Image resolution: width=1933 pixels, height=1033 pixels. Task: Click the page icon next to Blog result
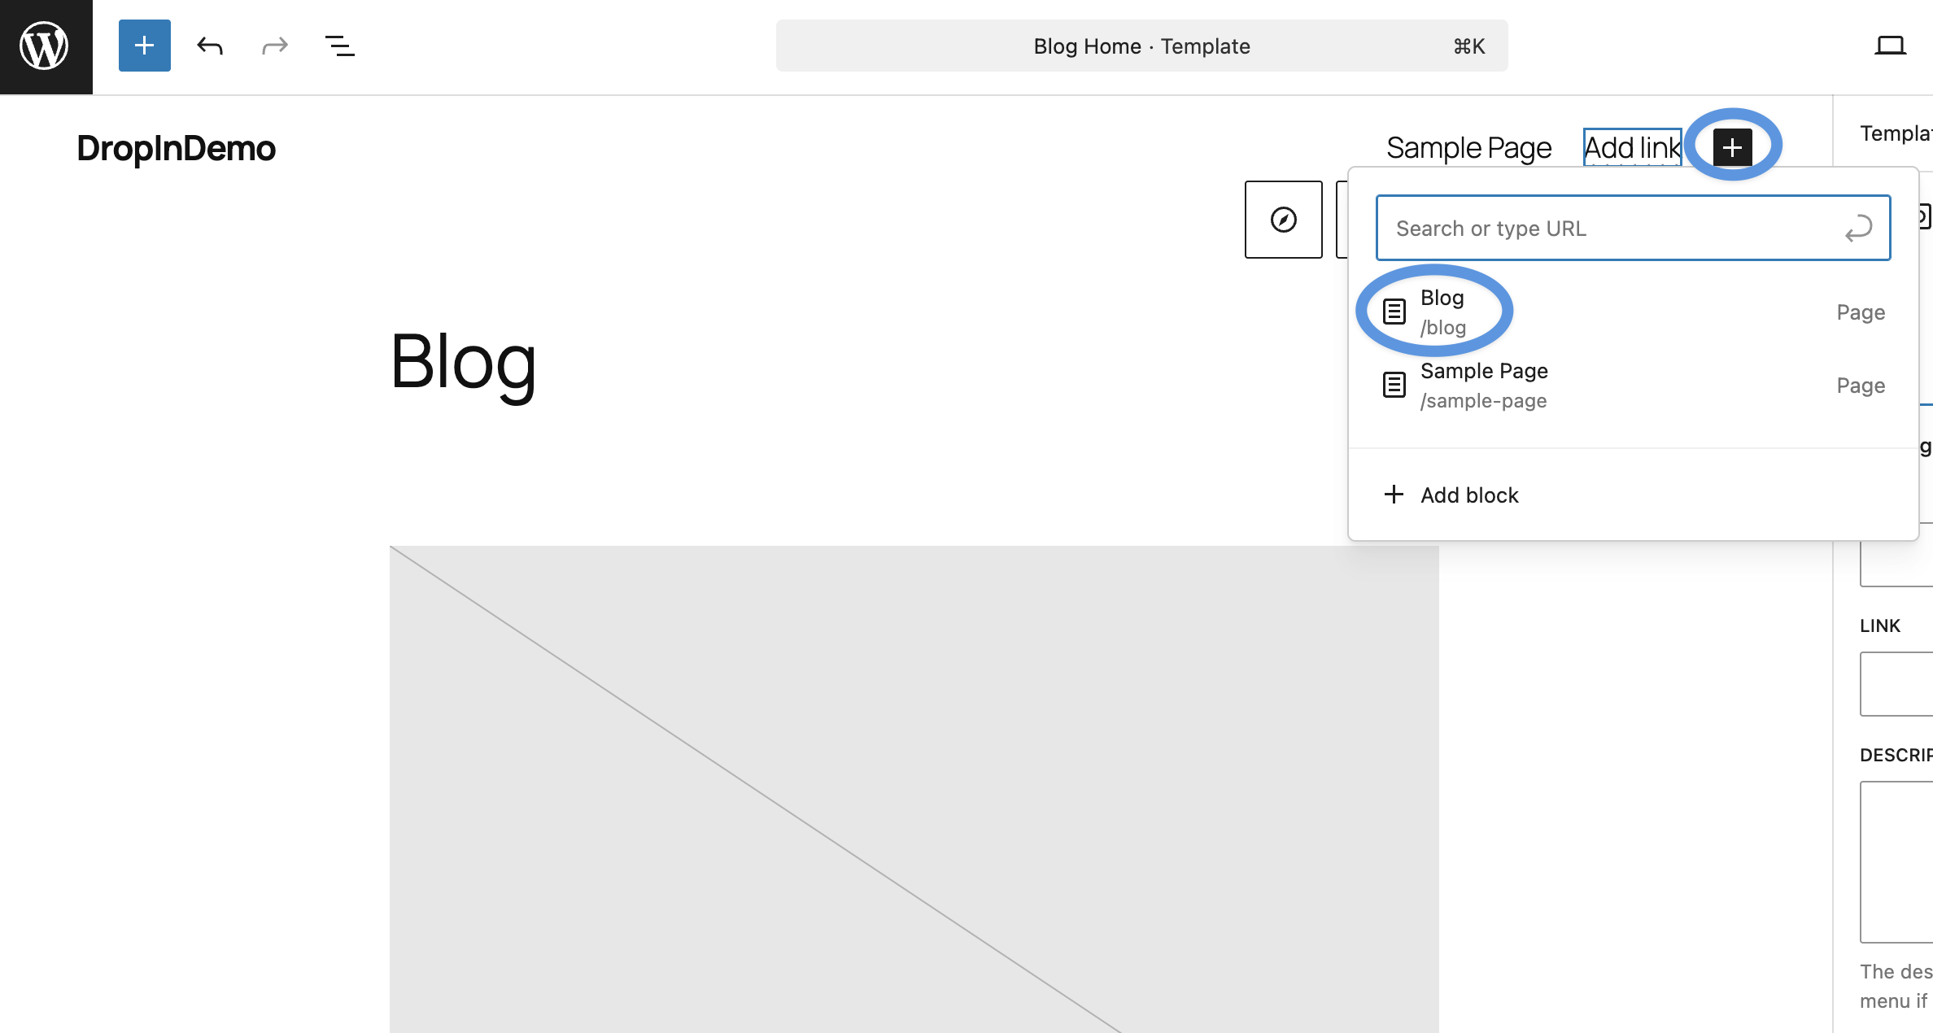pyautogui.click(x=1394, y=310)
